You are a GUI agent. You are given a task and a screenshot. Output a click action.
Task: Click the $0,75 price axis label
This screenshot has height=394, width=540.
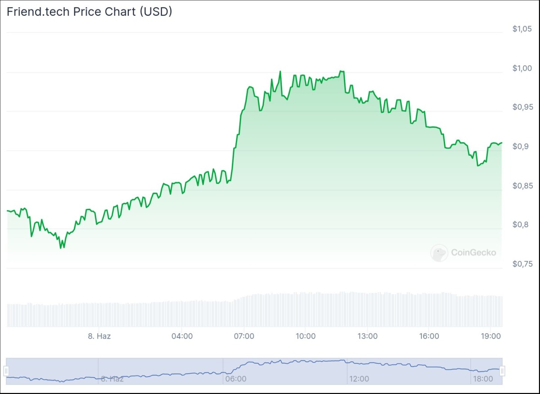pos(522,264)
